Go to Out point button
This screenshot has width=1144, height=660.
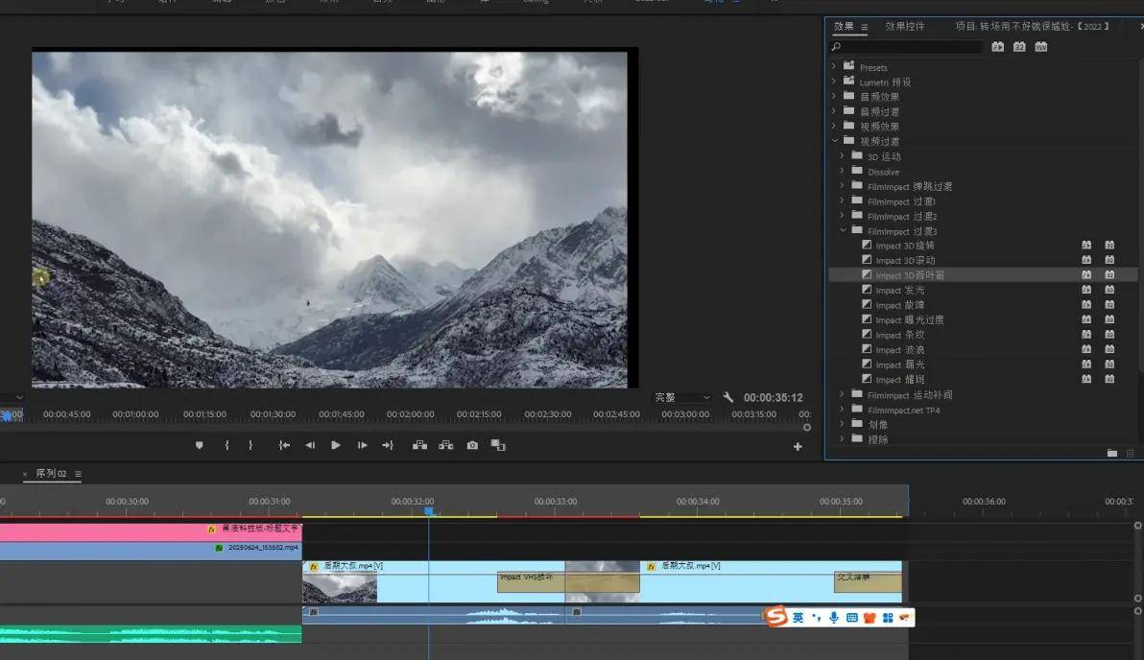coord(388,445)
